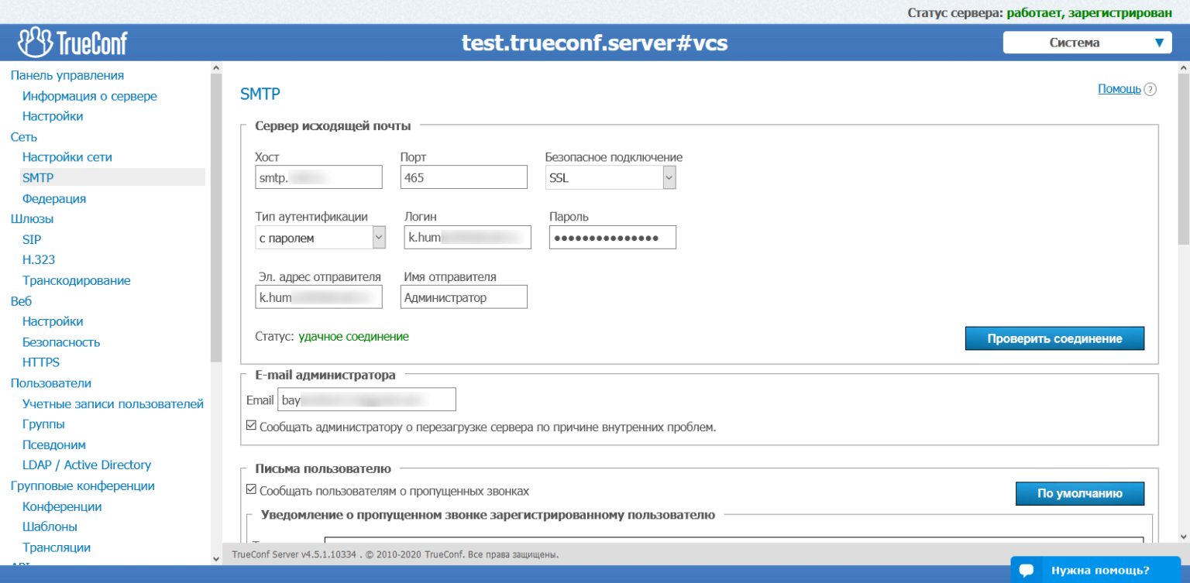This screenshot has height=583, width=1190.
Task: Open the chat bubble help icon
Action: coord(1027,571)
